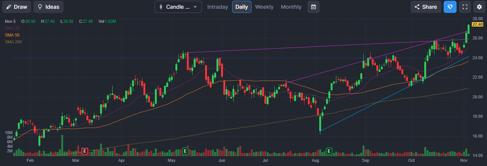Select the Weekly timeframe

(264, 7)
